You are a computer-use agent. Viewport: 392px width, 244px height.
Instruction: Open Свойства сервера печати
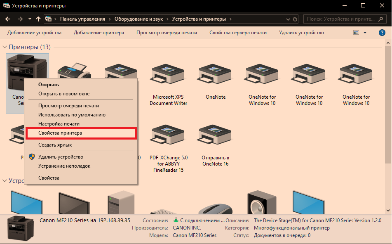238,33
